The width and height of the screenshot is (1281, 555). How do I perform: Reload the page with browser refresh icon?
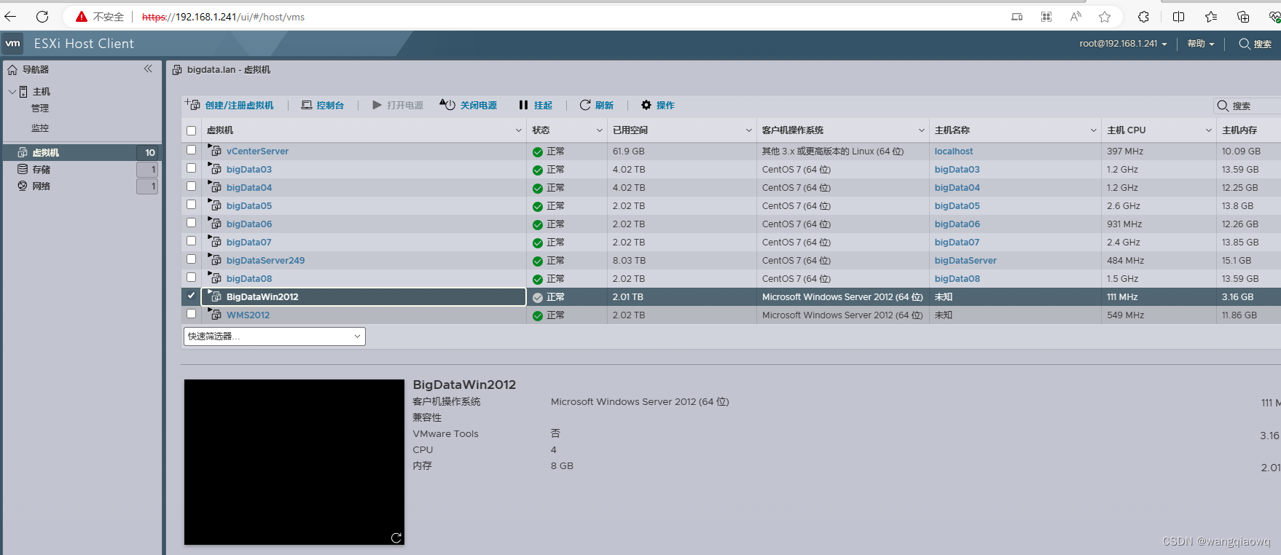click(x=42, y=17)
